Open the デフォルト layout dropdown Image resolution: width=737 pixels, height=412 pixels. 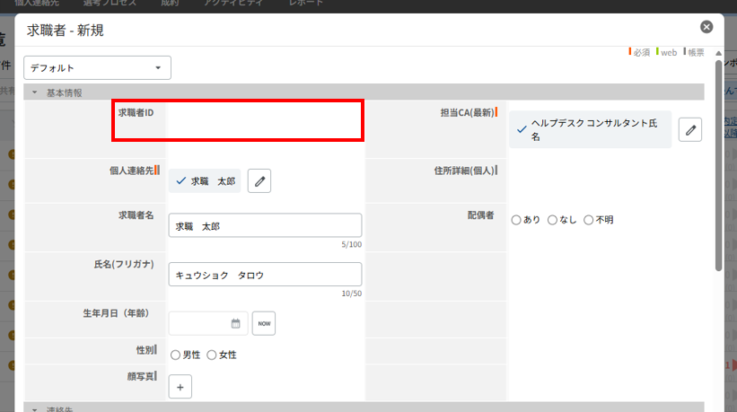point(97,67)
